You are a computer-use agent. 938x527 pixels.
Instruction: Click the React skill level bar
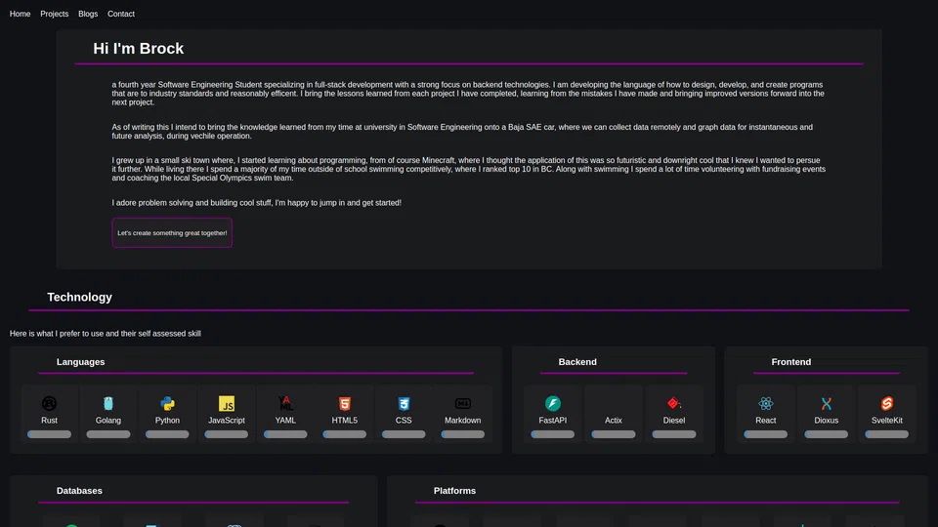[x=766, y=434]
